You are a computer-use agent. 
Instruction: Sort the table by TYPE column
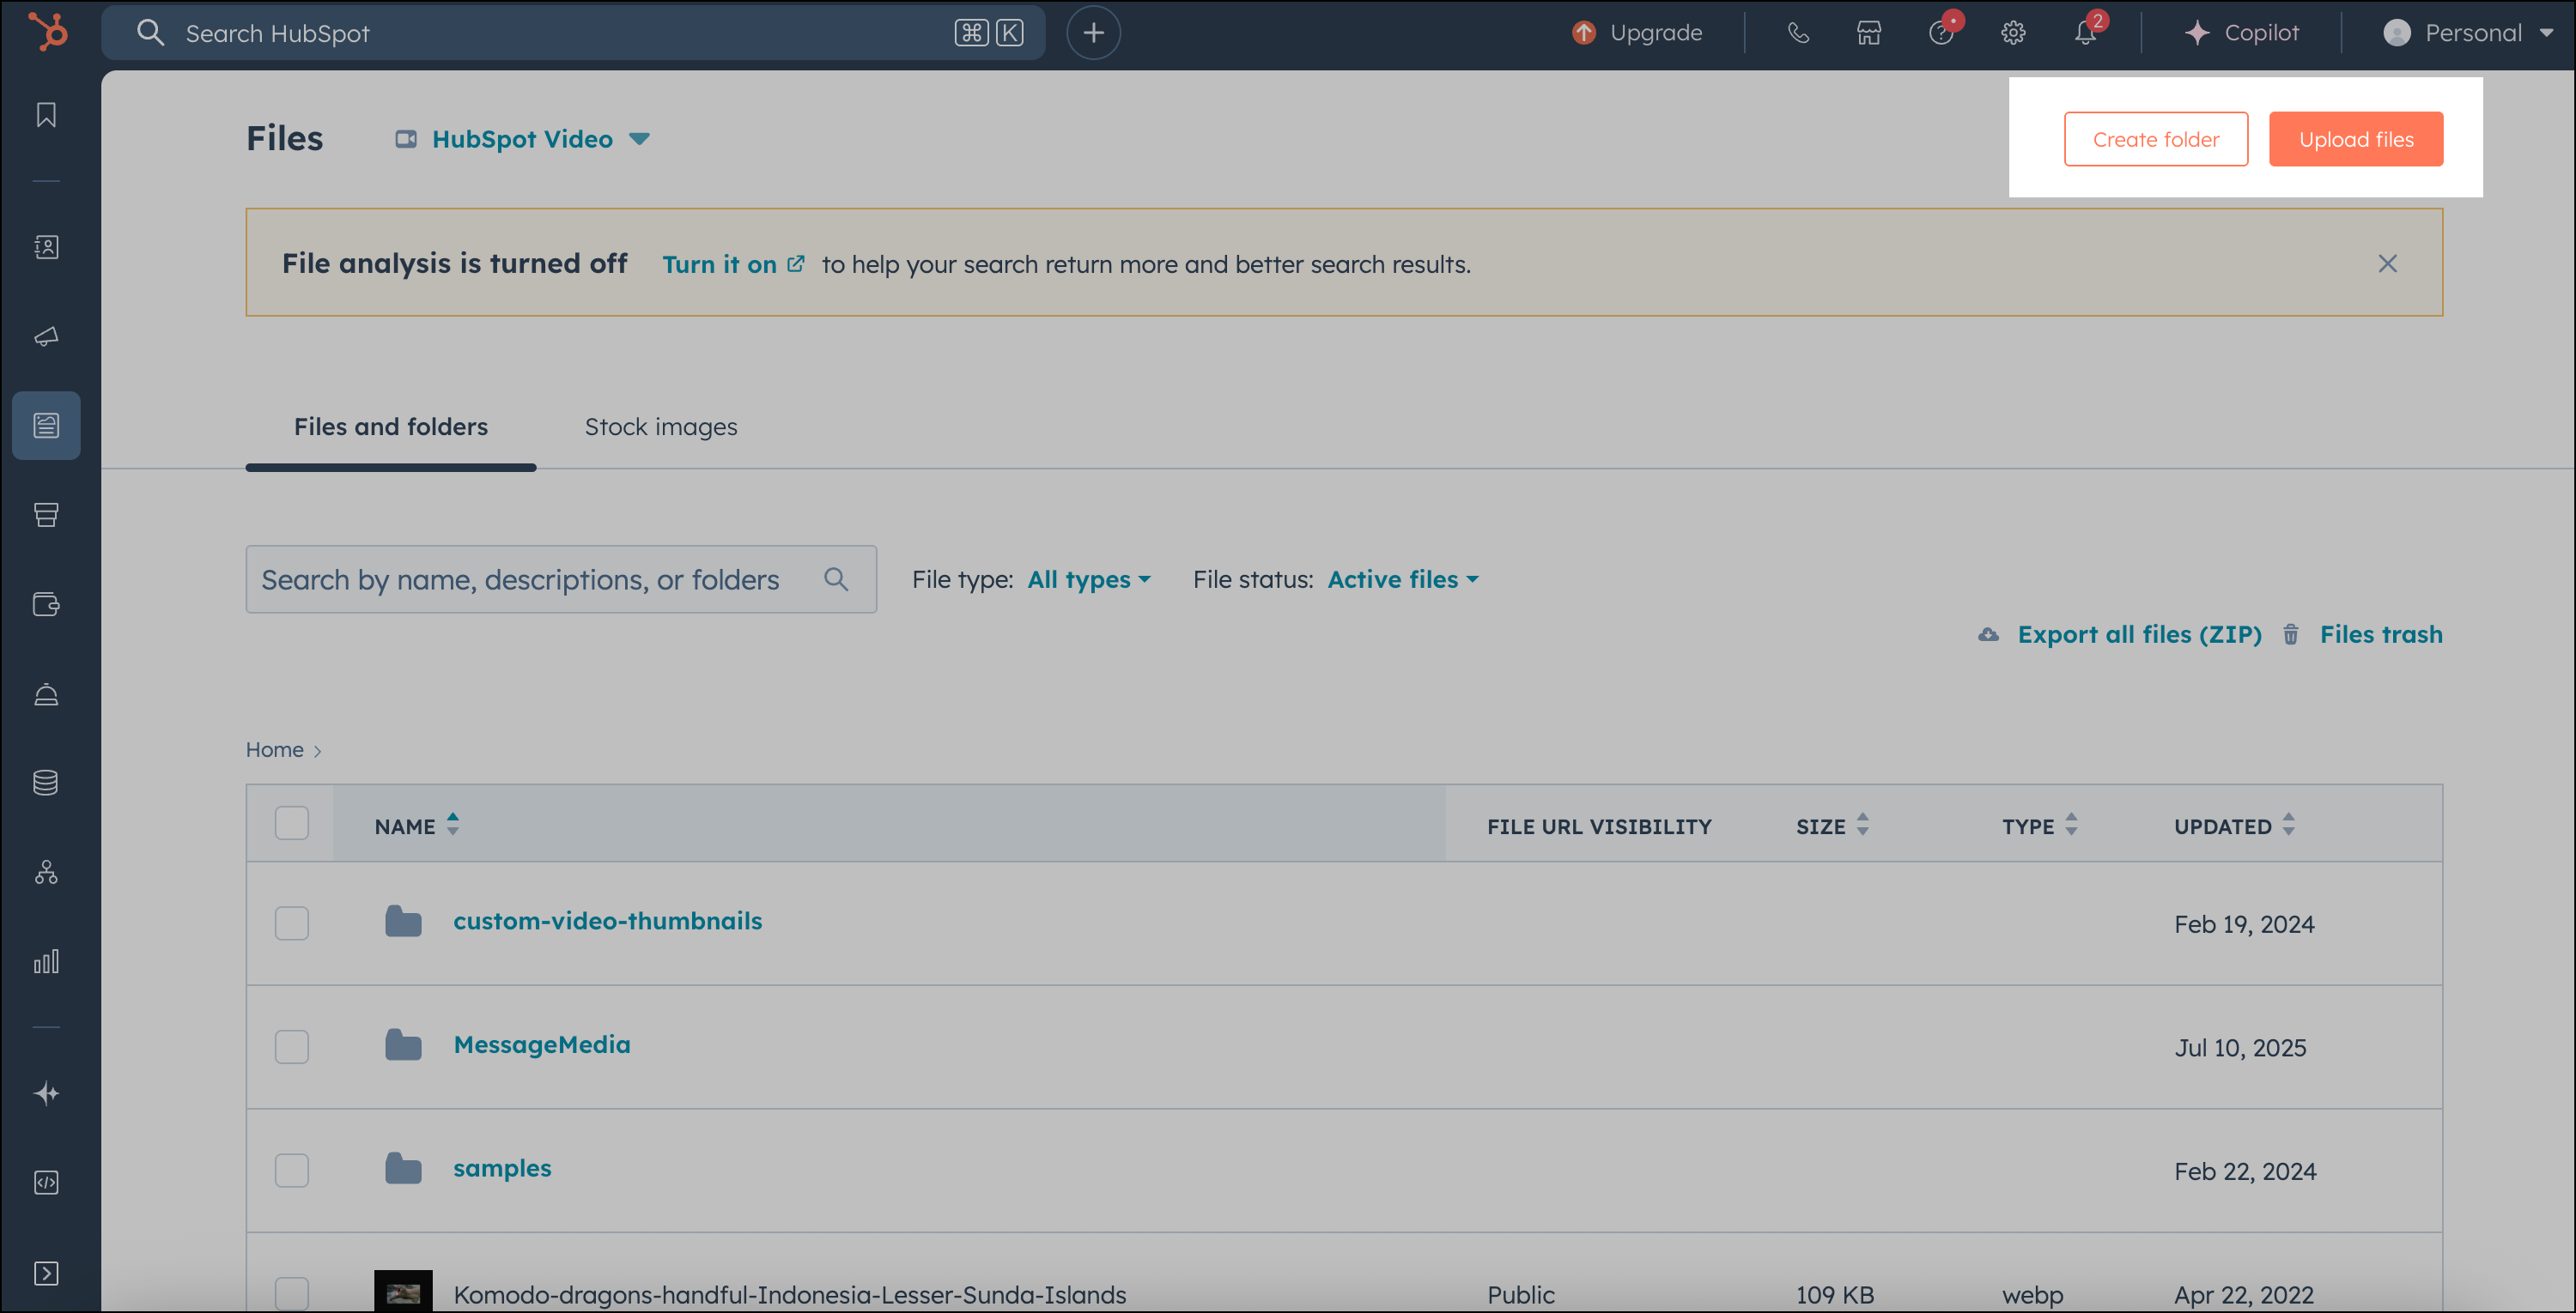tap(2039, 826)
